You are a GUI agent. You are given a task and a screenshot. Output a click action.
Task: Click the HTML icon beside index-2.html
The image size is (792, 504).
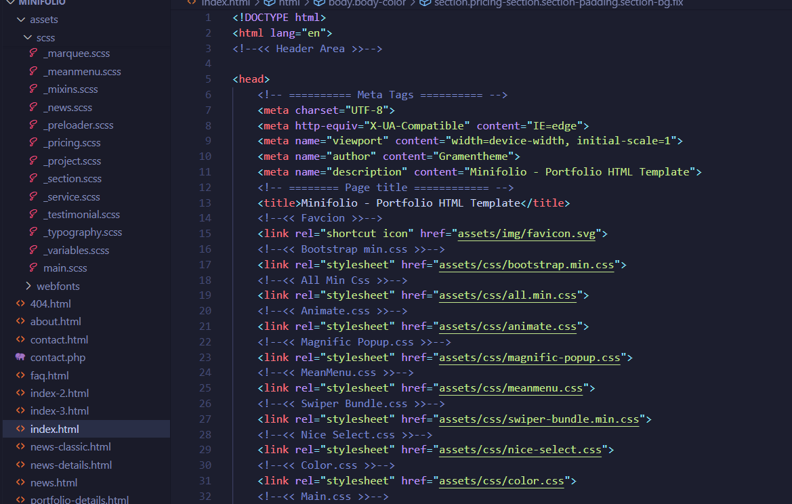[20, 393]
